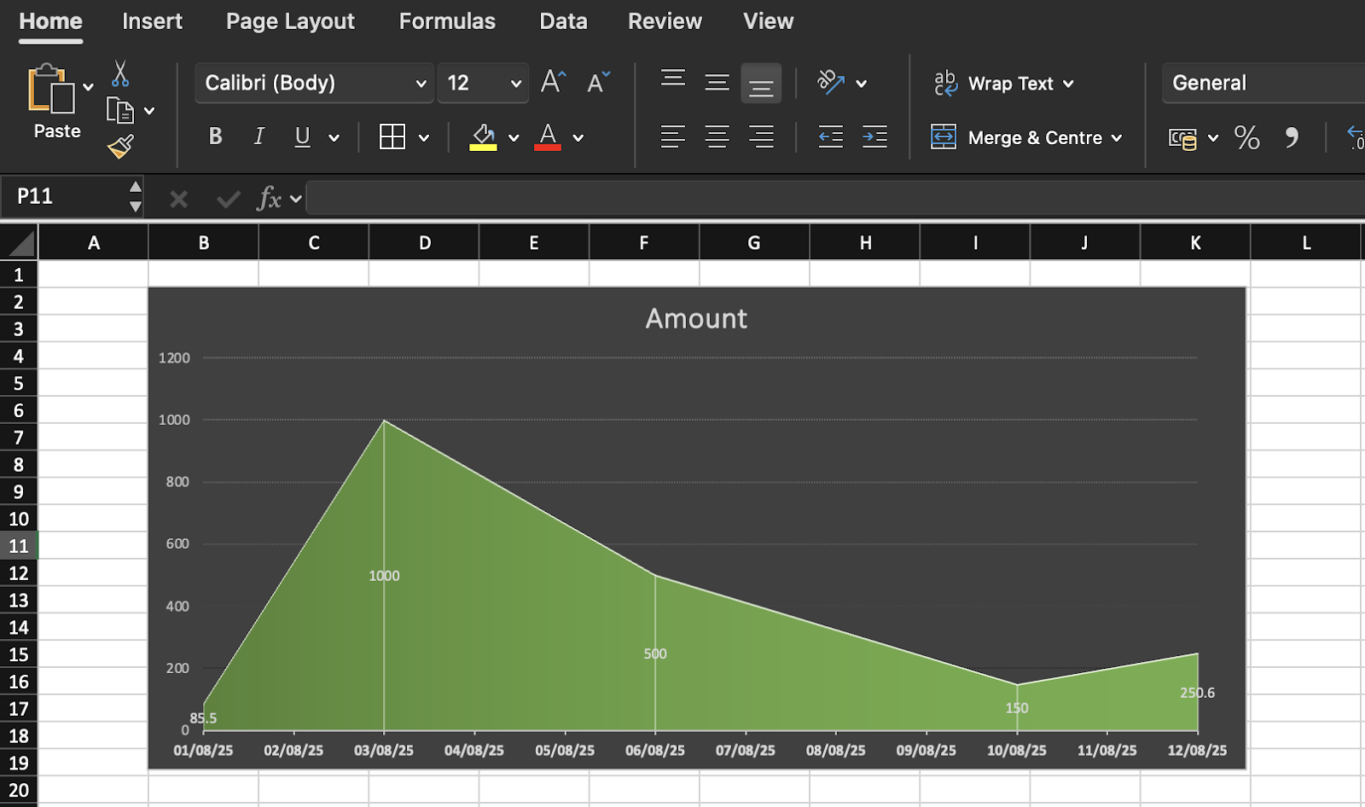
Task: Align text left
Action: point(673,136)
